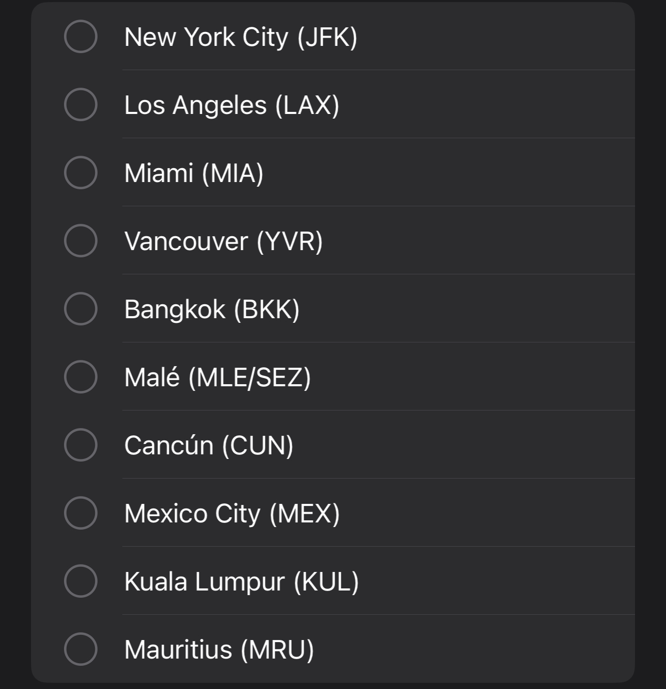This screenshot has height=689, width=666.
Task: Choose the Los Angeles (LAX) radio button
Action: point(81,105)
